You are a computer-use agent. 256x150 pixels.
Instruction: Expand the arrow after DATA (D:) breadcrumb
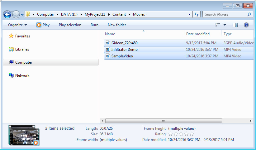(81, 14)
